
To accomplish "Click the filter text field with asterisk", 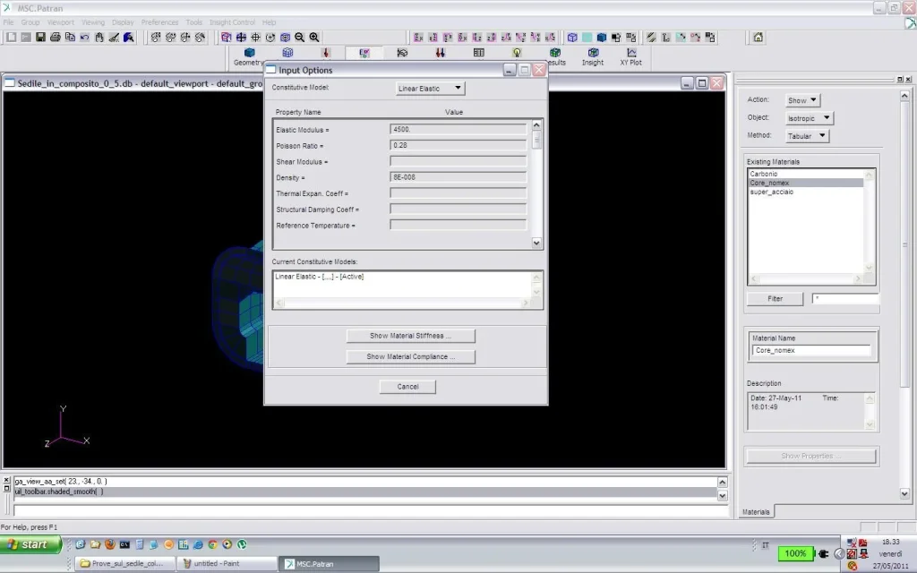I will click(846, 299).
